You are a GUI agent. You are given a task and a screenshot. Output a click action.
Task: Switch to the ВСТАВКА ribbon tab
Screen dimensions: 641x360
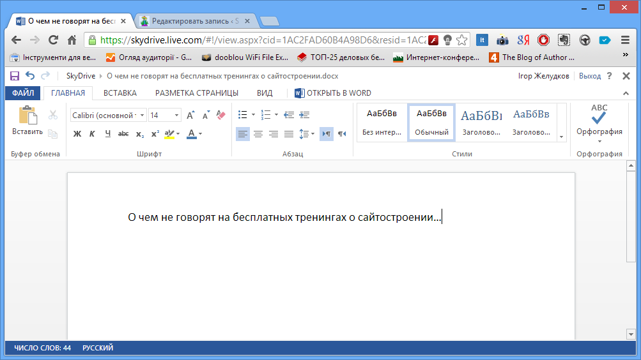tap(120, 93)
